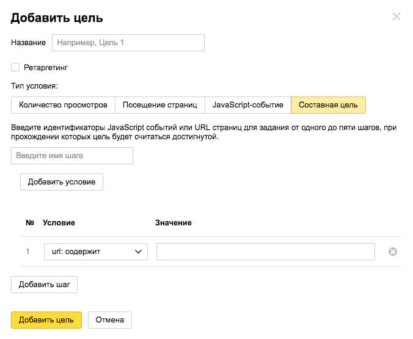Click the Условие column header
The image size is (413, 339).
click(x=59, y=222)
